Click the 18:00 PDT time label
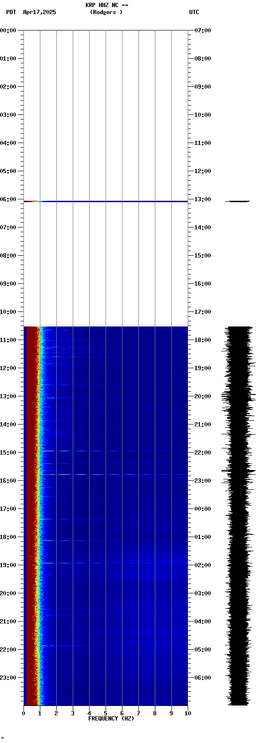The image size is (259, 743). click(x=8, y=537)
